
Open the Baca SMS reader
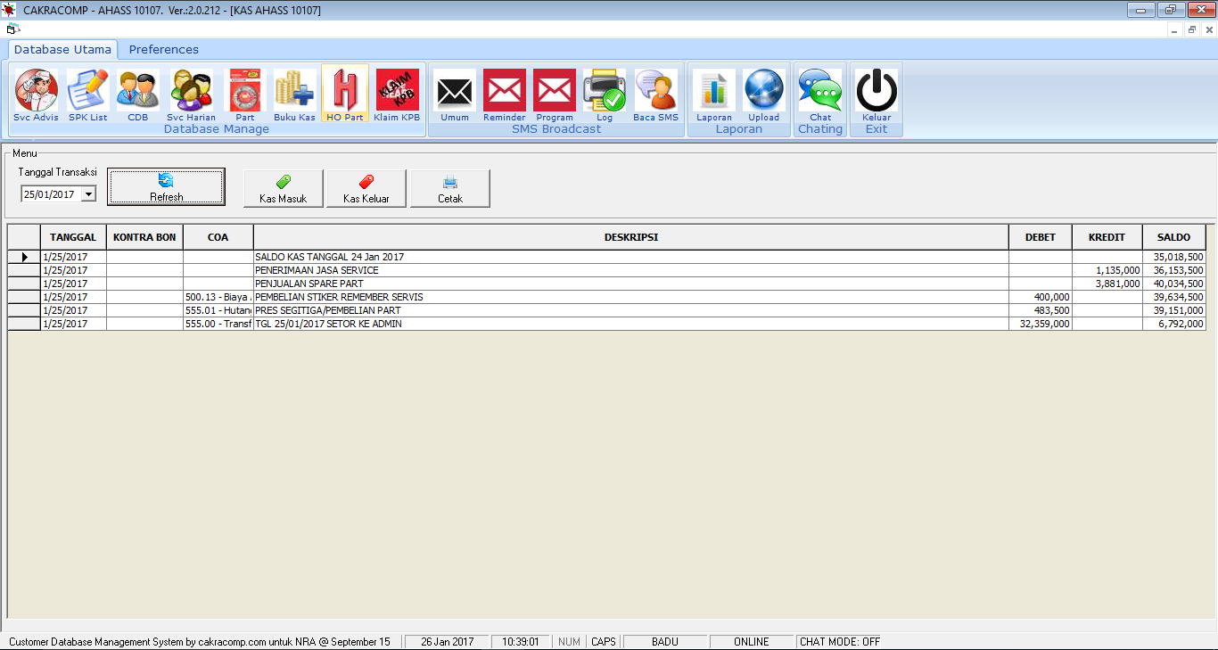click(x=655, y=92)
